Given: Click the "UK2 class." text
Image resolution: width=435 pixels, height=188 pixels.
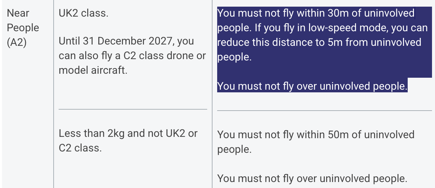Looking at the screenshot, I should [83, 14].
